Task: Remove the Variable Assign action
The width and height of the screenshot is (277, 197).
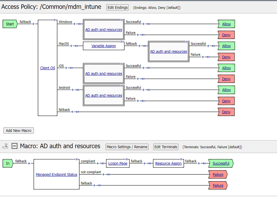Action: 122,42
